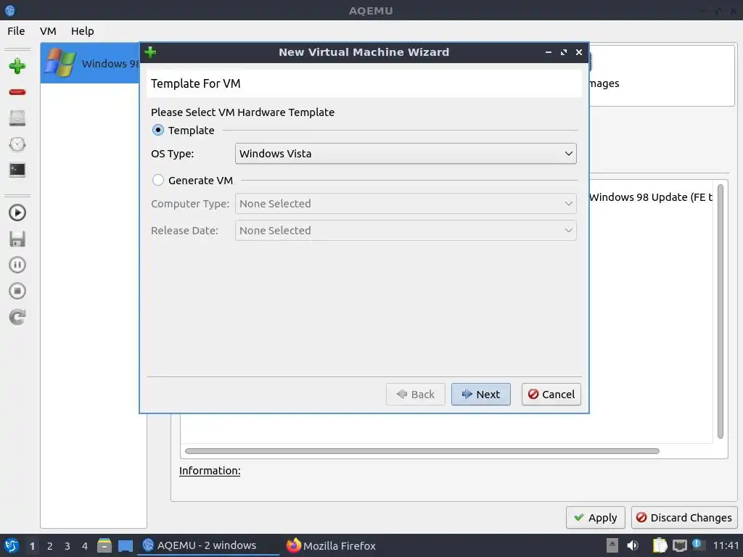Screen dimensions: 743x557
Task: Open the hard disk manager icon in sidebar
Action: click(x=17, y=118)
